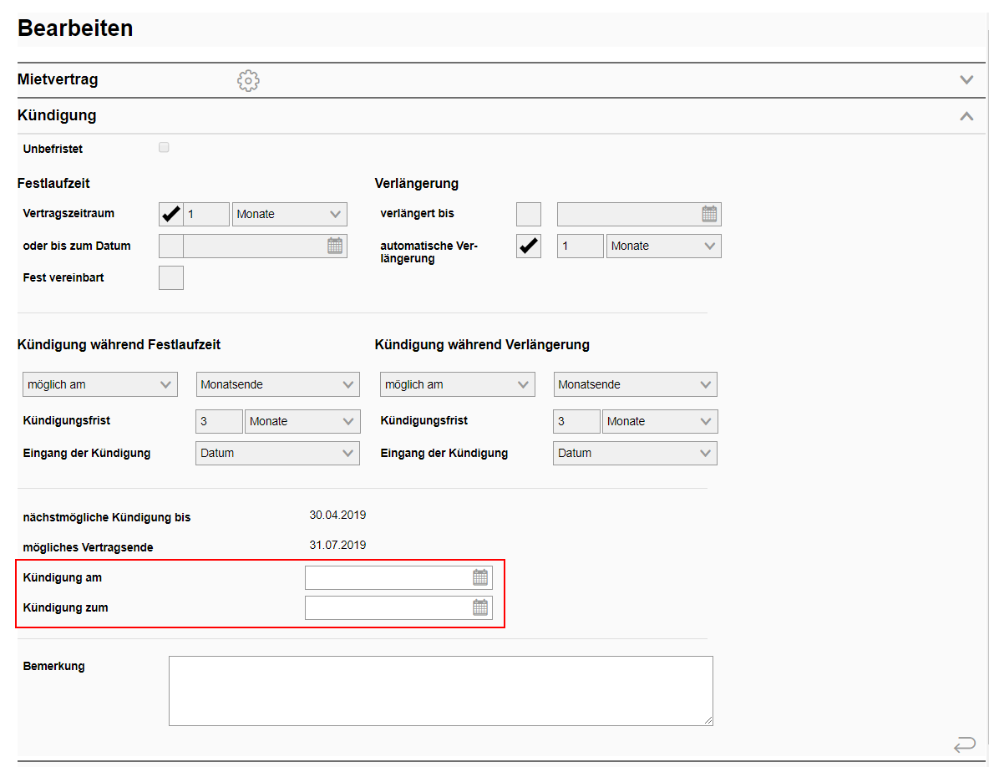Screen dimensions: 989x767
Task: Open calendar picker for 'Kündigung zum'
Action: click(x=480, y=607)
